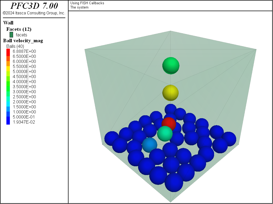
Task: Click the 'Using FISH Callbacks' title line
Action: pyautogui.click(x=87, y=3)
